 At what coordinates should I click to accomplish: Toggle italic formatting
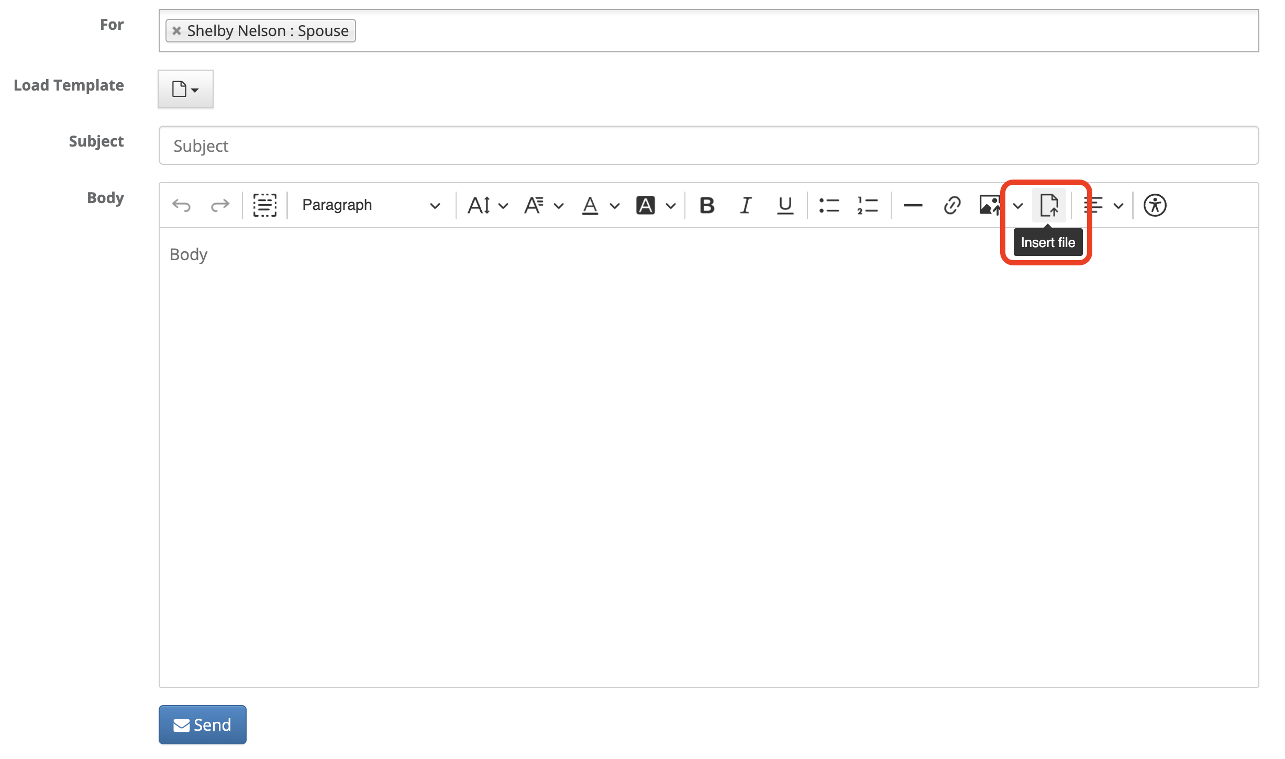[746, 205]
